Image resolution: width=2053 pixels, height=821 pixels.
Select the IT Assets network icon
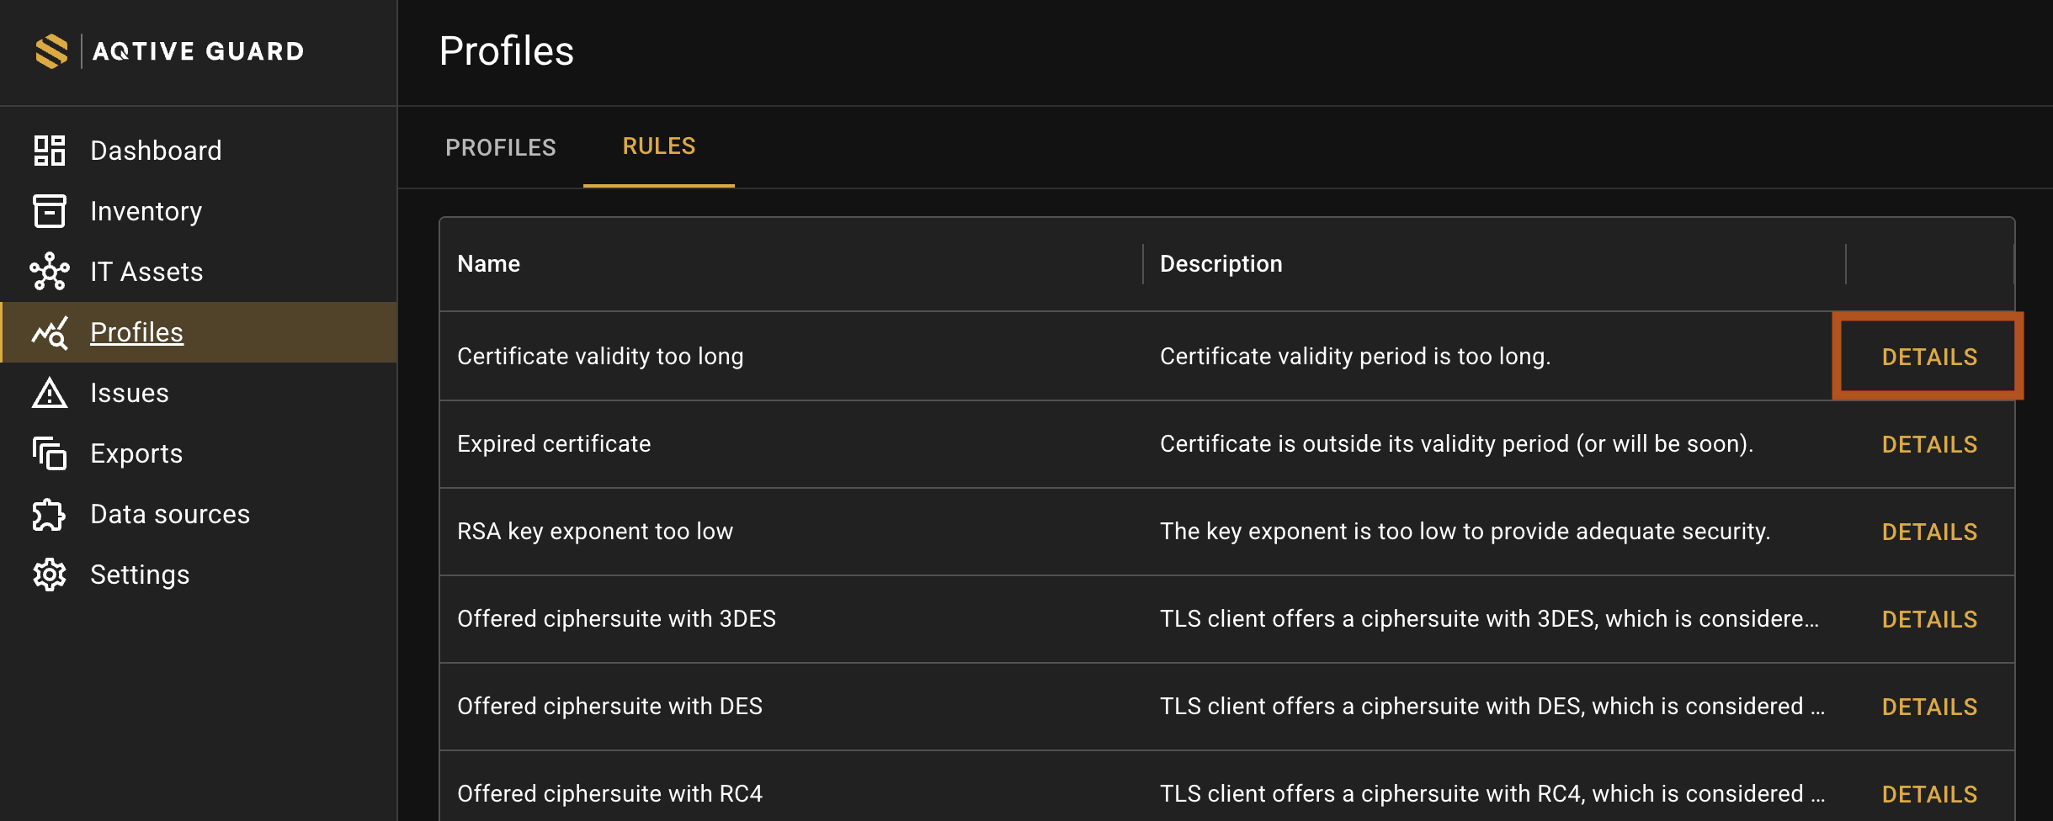point(50,272)
